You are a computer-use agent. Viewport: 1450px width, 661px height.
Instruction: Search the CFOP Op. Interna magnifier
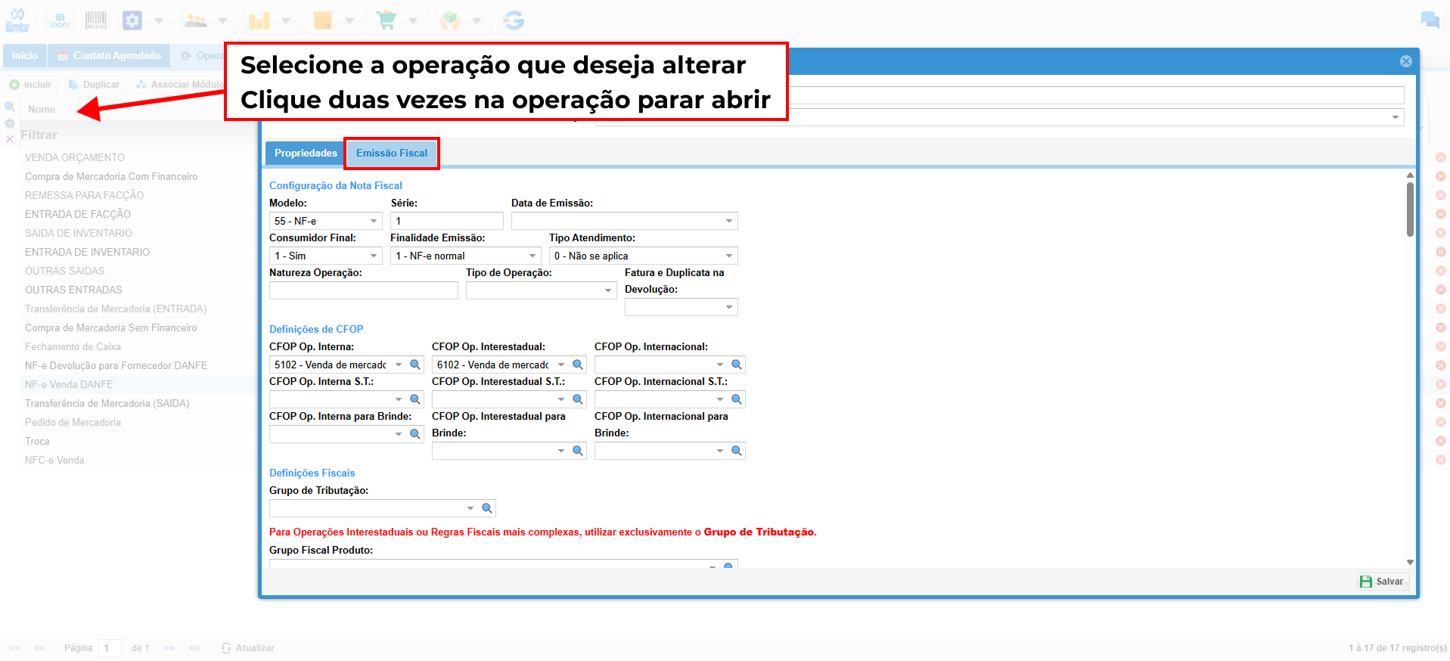coord(415,365)
